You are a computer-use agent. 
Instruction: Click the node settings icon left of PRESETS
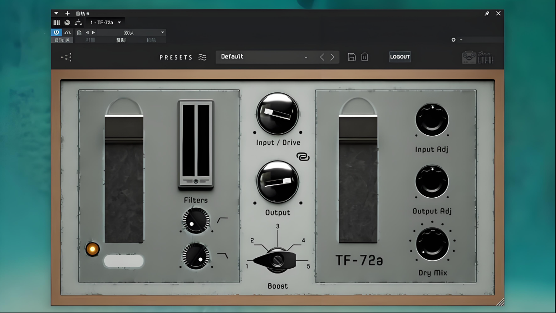[x=67, y=57]
